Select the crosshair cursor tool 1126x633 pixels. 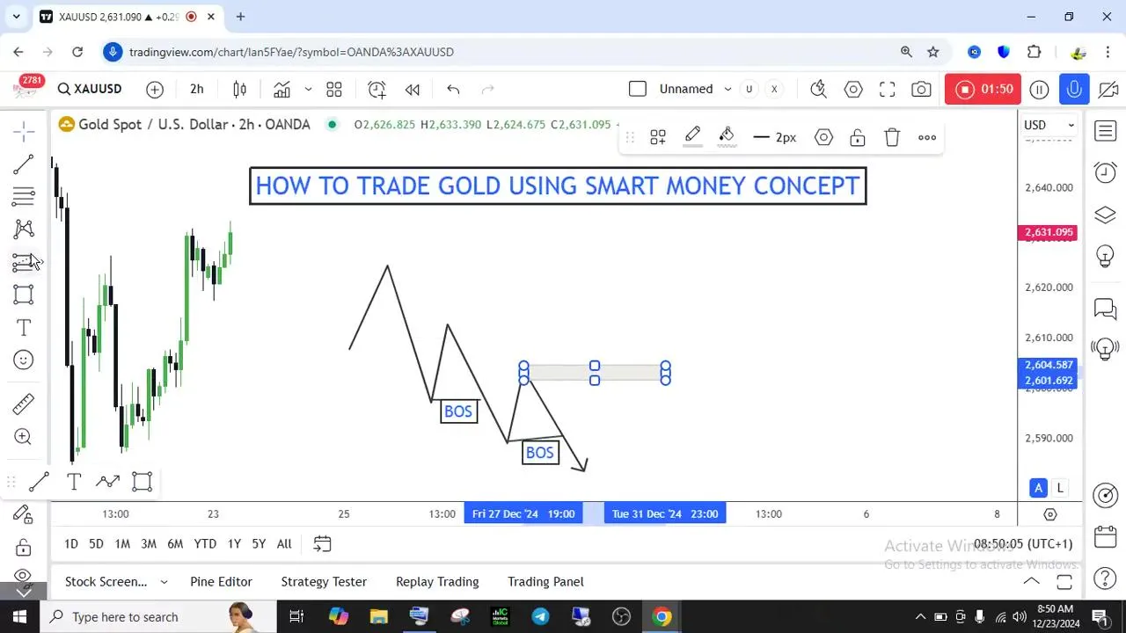(x=24, y=132)
